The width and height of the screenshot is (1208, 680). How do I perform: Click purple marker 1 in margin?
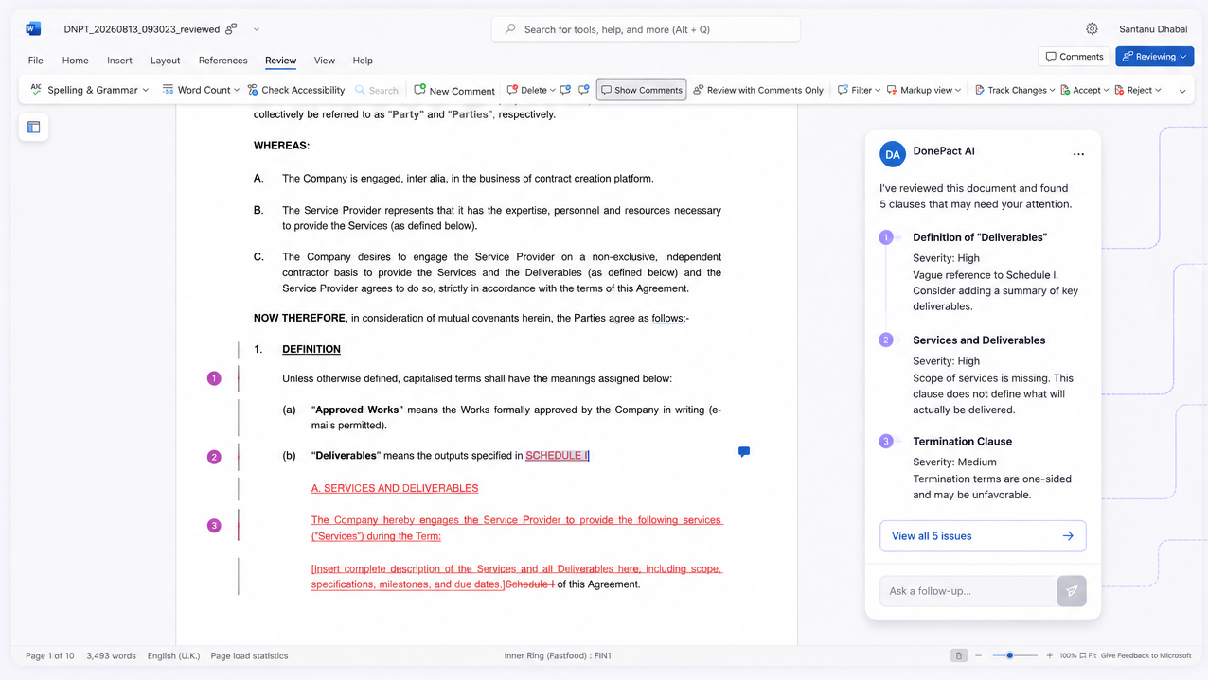point(214,378)
